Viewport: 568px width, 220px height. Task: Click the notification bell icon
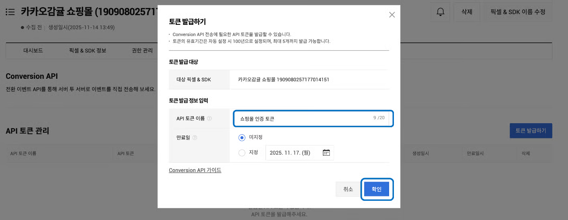[x=440, y=12]
